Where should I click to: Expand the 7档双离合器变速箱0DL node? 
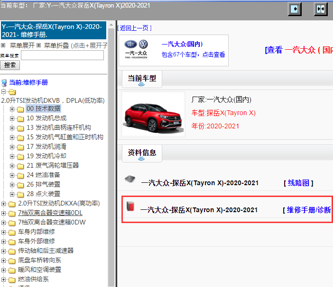click(3, 213)
